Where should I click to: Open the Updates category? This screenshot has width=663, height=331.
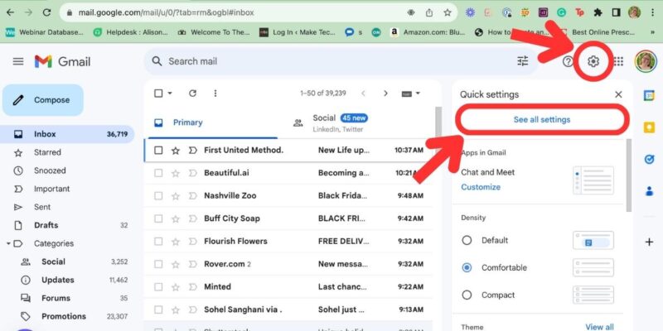tap(68, 280)
